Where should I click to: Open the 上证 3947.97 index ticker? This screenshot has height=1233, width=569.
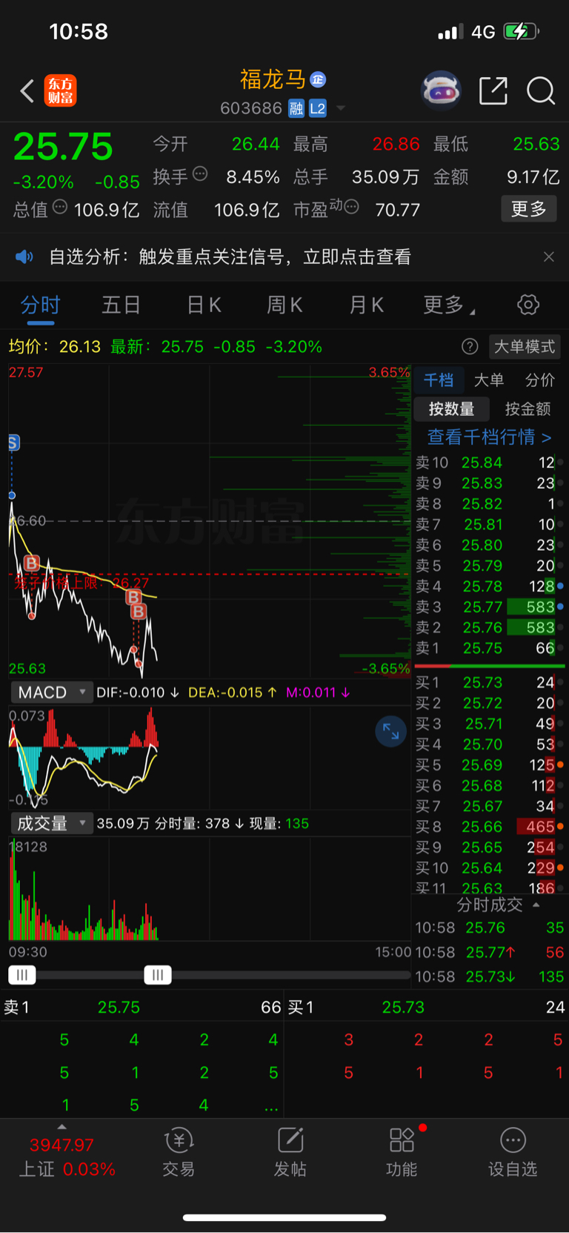point(67,1157)
